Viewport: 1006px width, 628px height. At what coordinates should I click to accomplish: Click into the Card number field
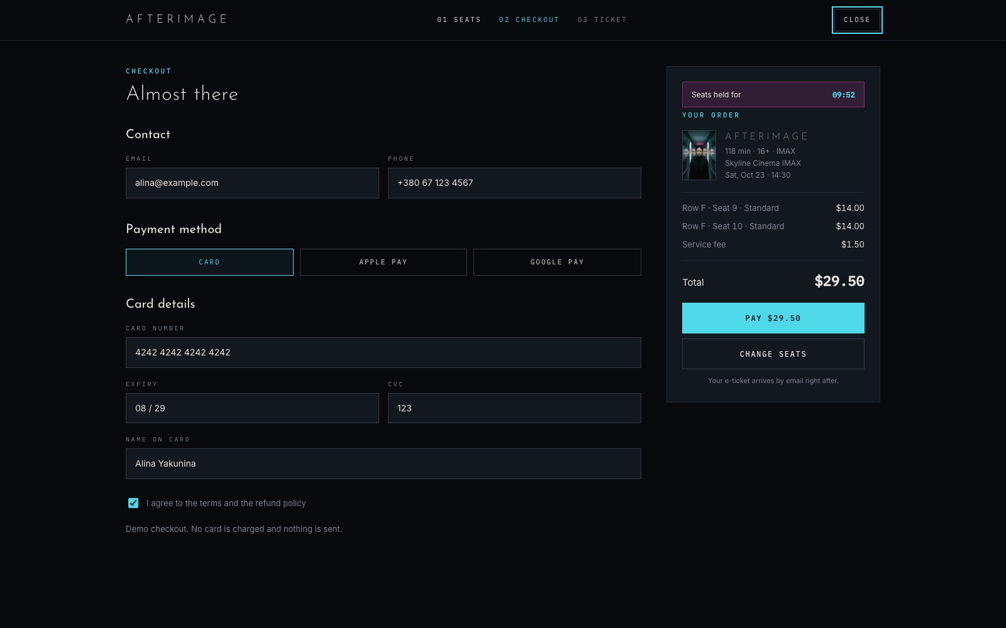(x=384, y=352)
